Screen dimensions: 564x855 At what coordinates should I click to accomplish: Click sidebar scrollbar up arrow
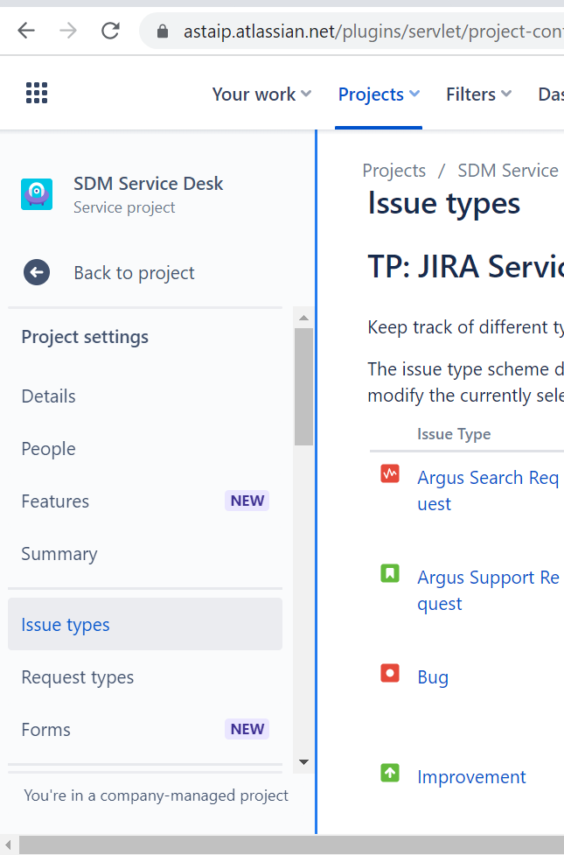[x=304, y=318]
